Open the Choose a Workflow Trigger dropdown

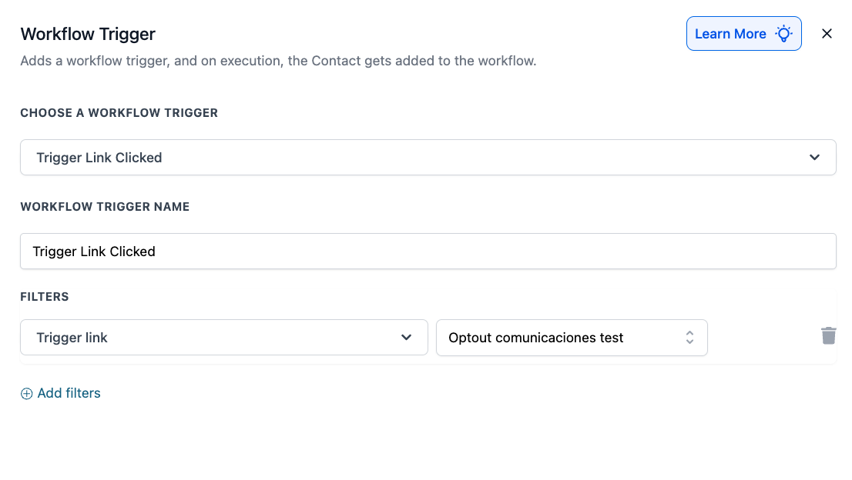[428, 157]
